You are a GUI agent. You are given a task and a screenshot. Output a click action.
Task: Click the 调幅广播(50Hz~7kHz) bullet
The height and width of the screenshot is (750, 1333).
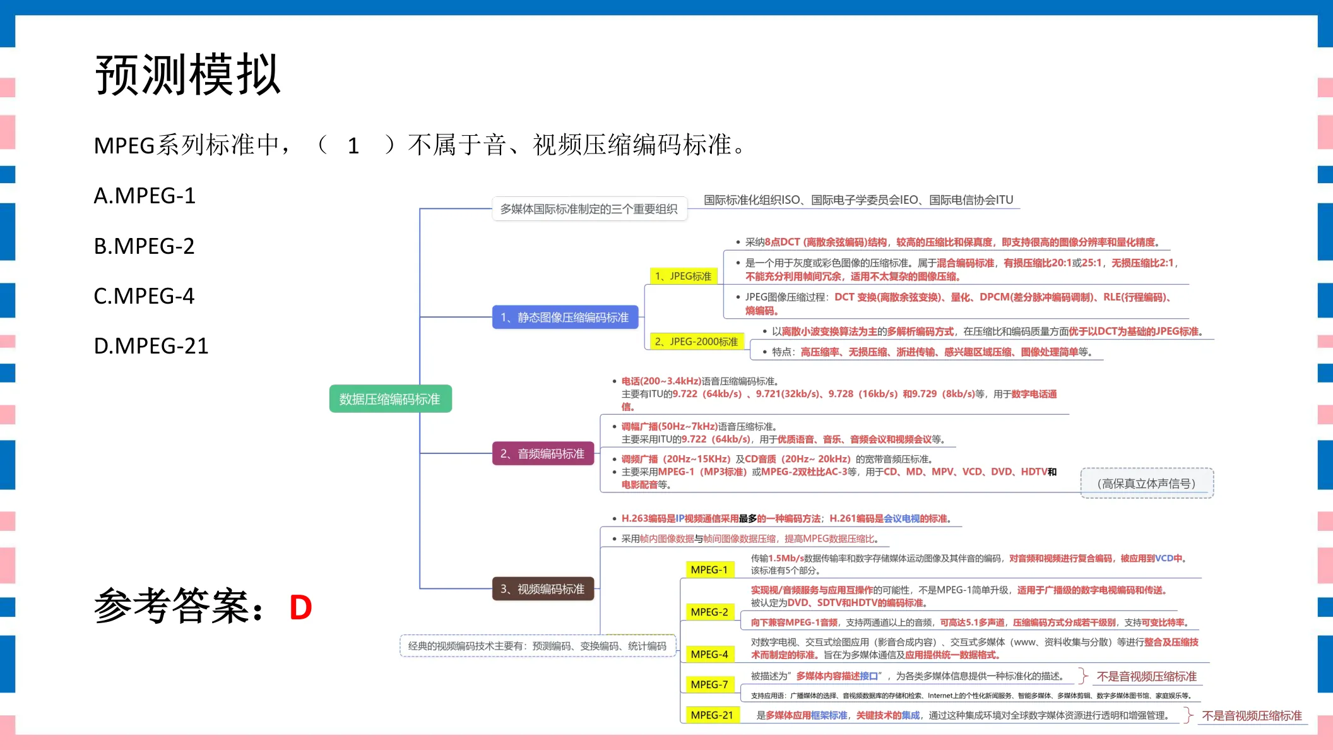[780, 433]
